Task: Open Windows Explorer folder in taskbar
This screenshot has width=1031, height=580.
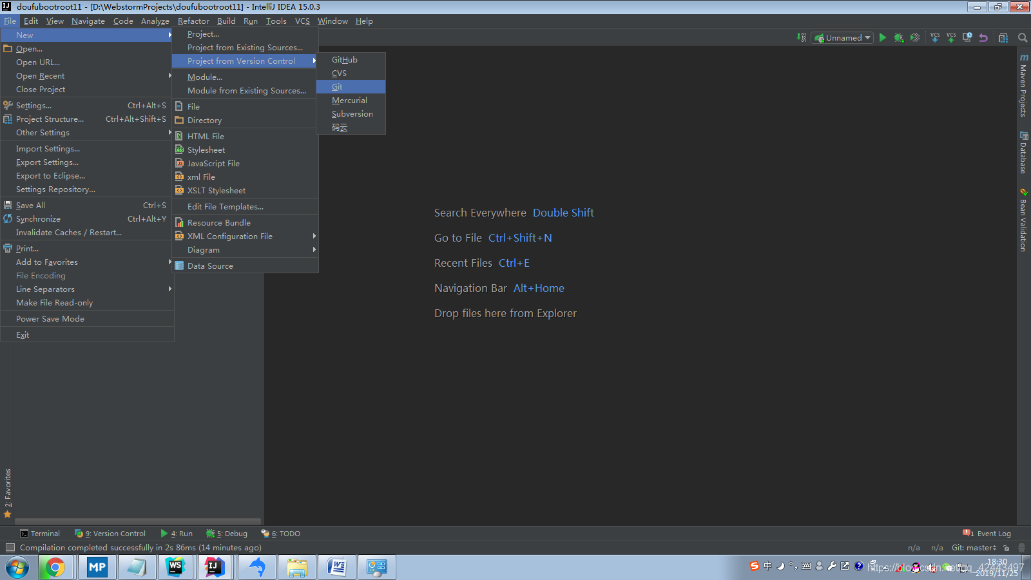Action: point(296,567)
